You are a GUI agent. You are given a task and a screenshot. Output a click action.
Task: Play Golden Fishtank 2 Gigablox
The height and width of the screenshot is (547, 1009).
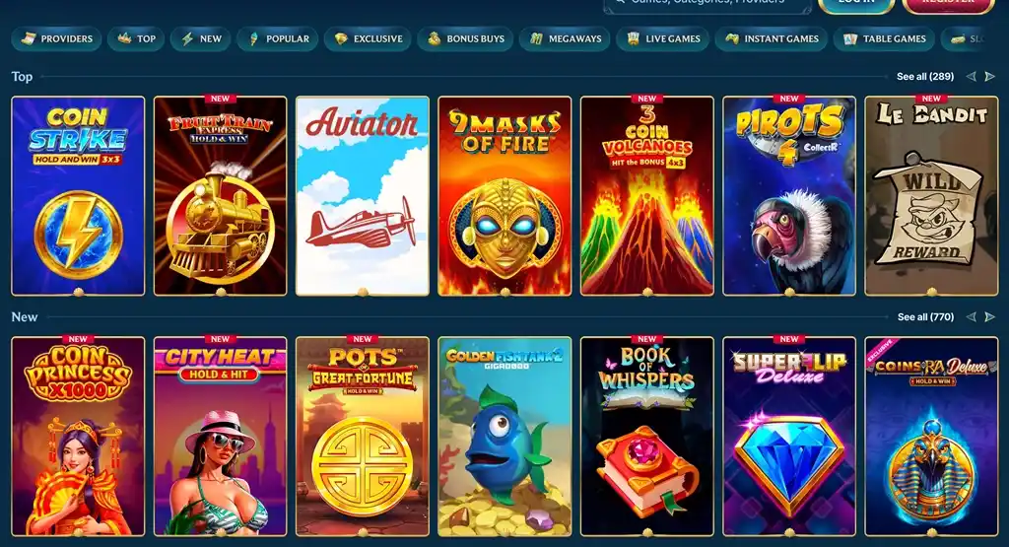click(x=504, y=437)
